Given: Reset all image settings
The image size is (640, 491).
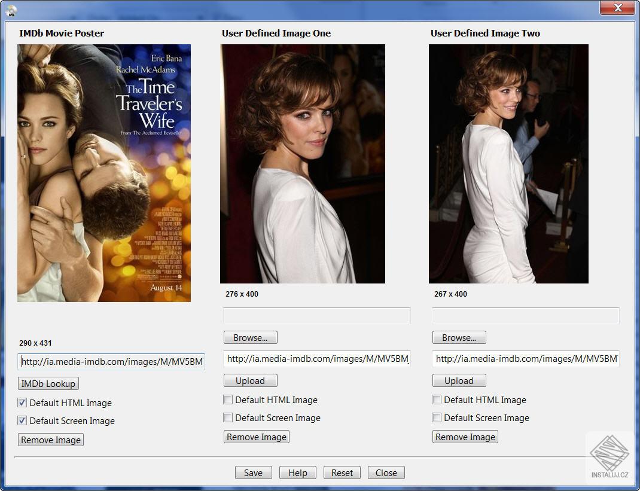Looking at the screenshot, I should click(342, 472).
